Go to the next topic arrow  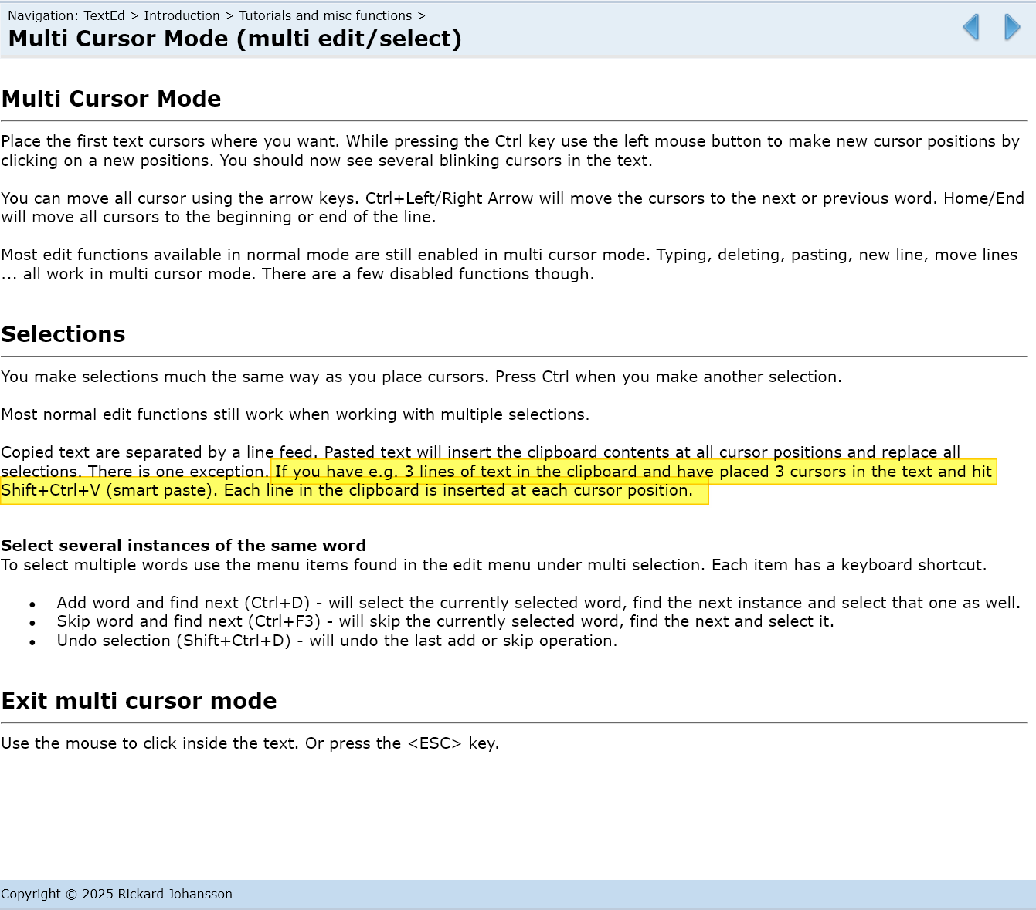[1011, 28]
